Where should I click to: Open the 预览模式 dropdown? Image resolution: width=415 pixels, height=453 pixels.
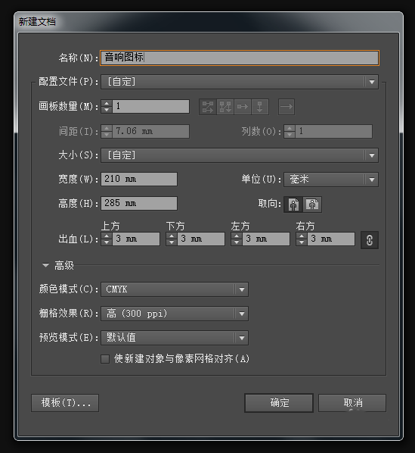[175, 338]
